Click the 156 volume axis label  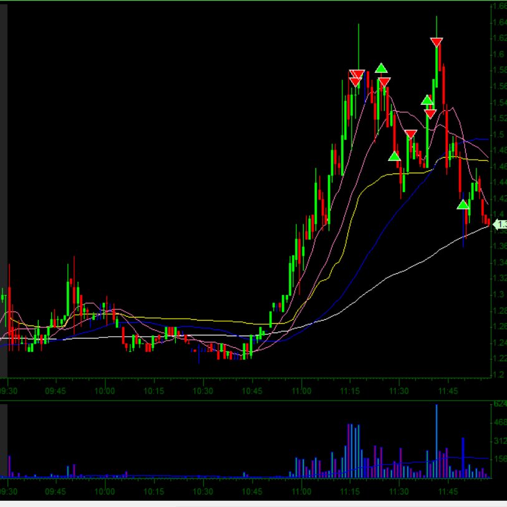(500, 459)
